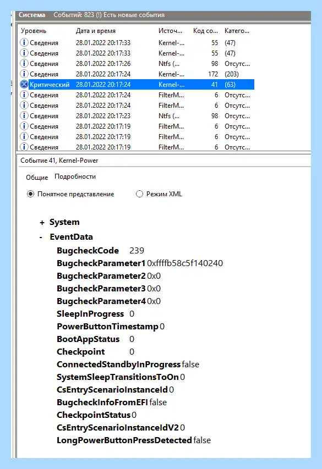Click 'Событие 41, Kernel-Power' header
Viewport: 322px width, 469px height.
tap(59, 161)
